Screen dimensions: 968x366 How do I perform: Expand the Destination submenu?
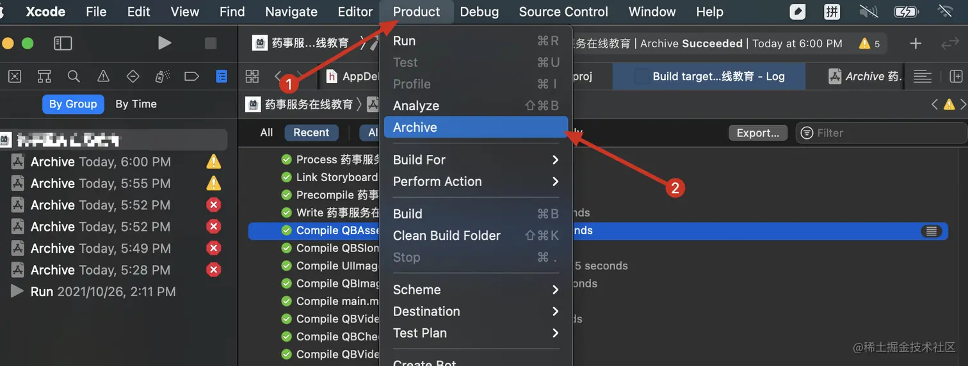click(x=475, y=312)
